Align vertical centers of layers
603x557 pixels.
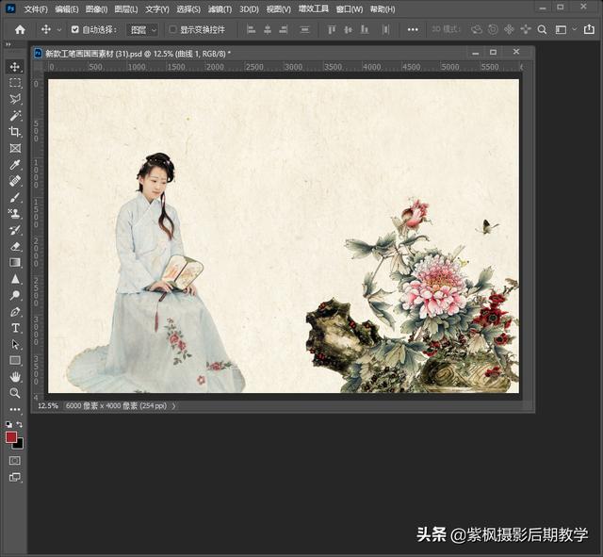(348, 29)
